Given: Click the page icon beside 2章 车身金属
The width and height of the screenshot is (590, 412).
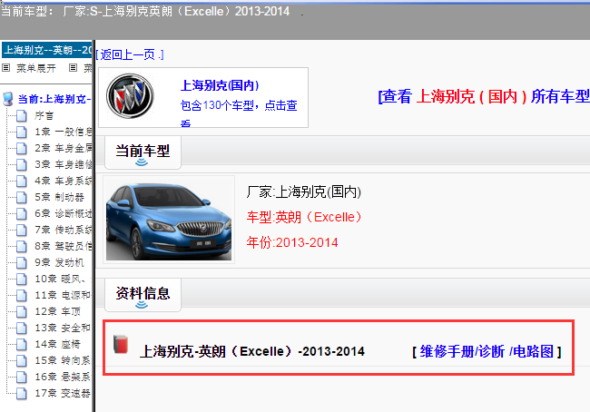Looking at the screenshot, I should (22, 148).
